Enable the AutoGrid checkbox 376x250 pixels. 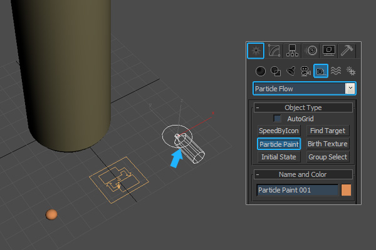pyautogui.click(x=277, y=119)
